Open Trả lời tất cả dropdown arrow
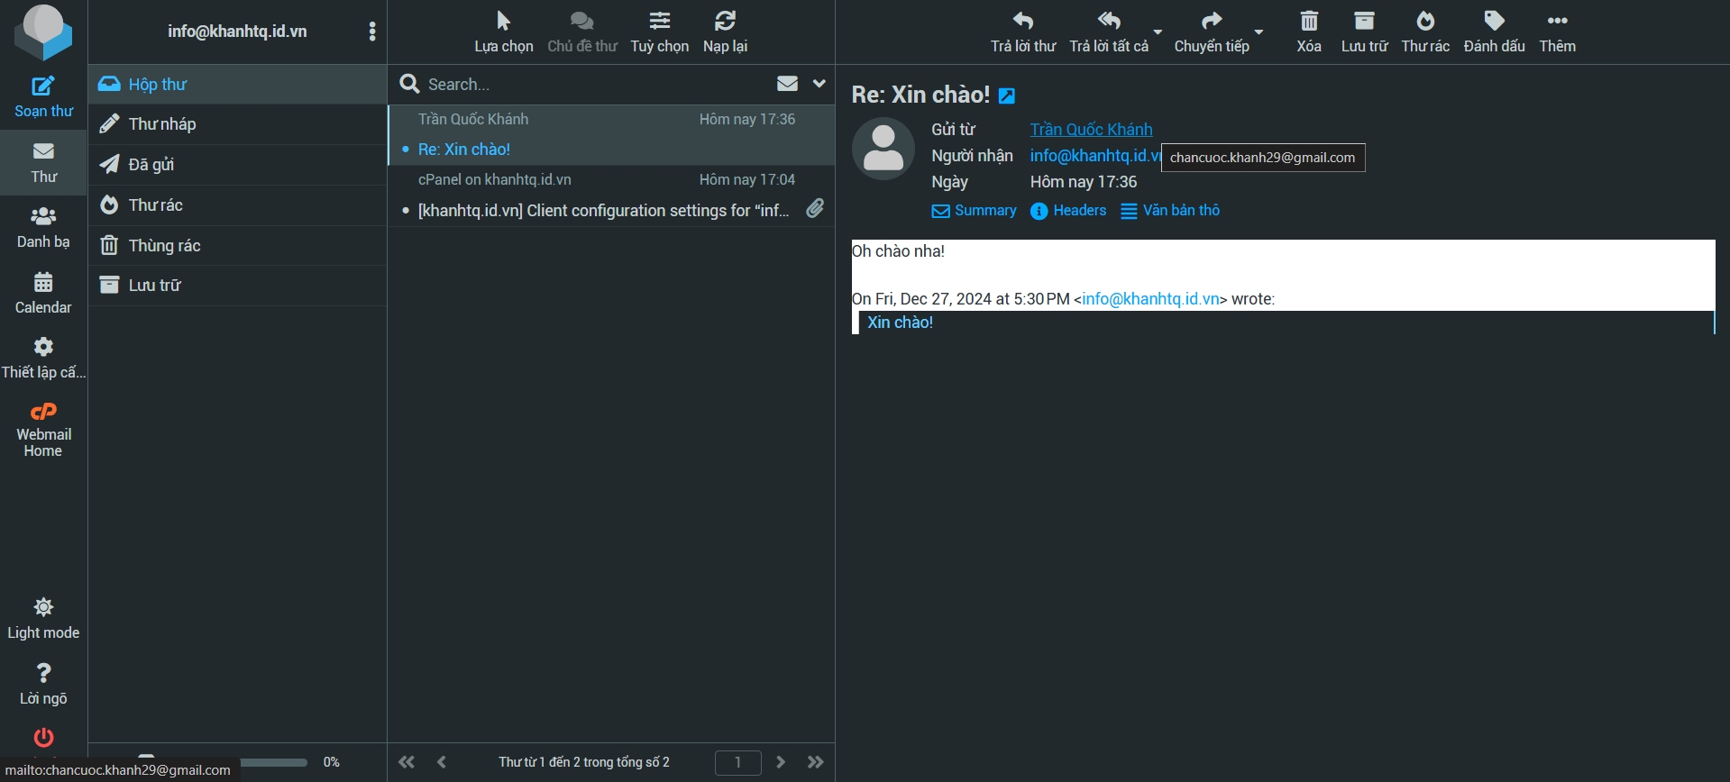 point(1158,32)
